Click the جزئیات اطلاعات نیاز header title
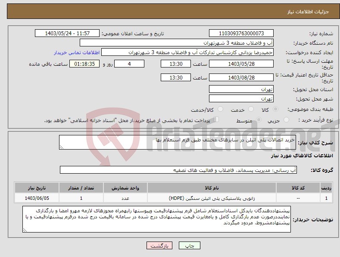 pos(308,12)
